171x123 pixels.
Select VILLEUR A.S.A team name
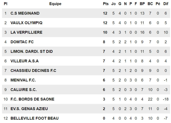click(25, 61)
